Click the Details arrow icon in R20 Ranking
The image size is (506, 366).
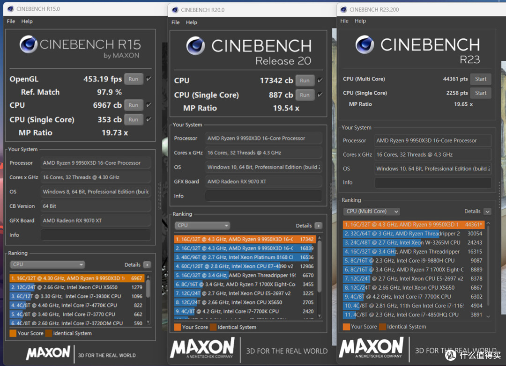pyautogui.click(x=319, y=226)
